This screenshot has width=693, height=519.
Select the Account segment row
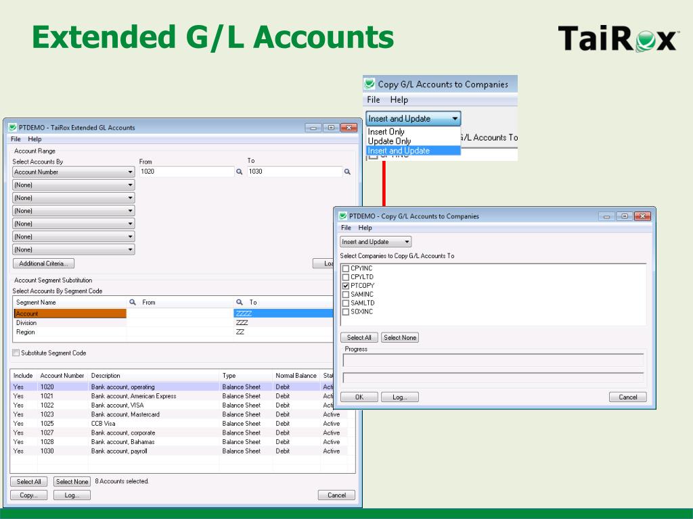(x=173, y=314)
